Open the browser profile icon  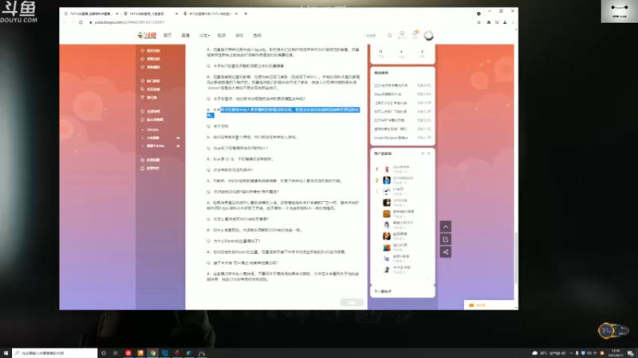click(505, 22)
